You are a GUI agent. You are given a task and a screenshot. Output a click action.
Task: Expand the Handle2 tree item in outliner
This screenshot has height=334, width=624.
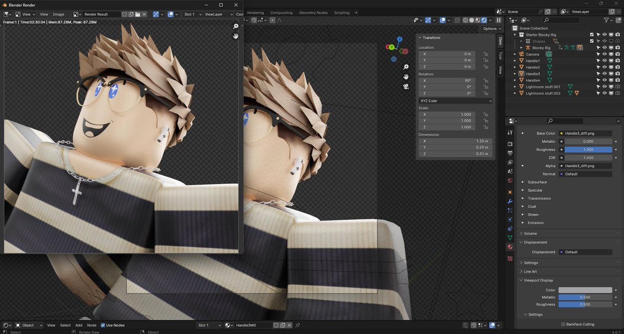pyautogui.click(x=515, y=68)
